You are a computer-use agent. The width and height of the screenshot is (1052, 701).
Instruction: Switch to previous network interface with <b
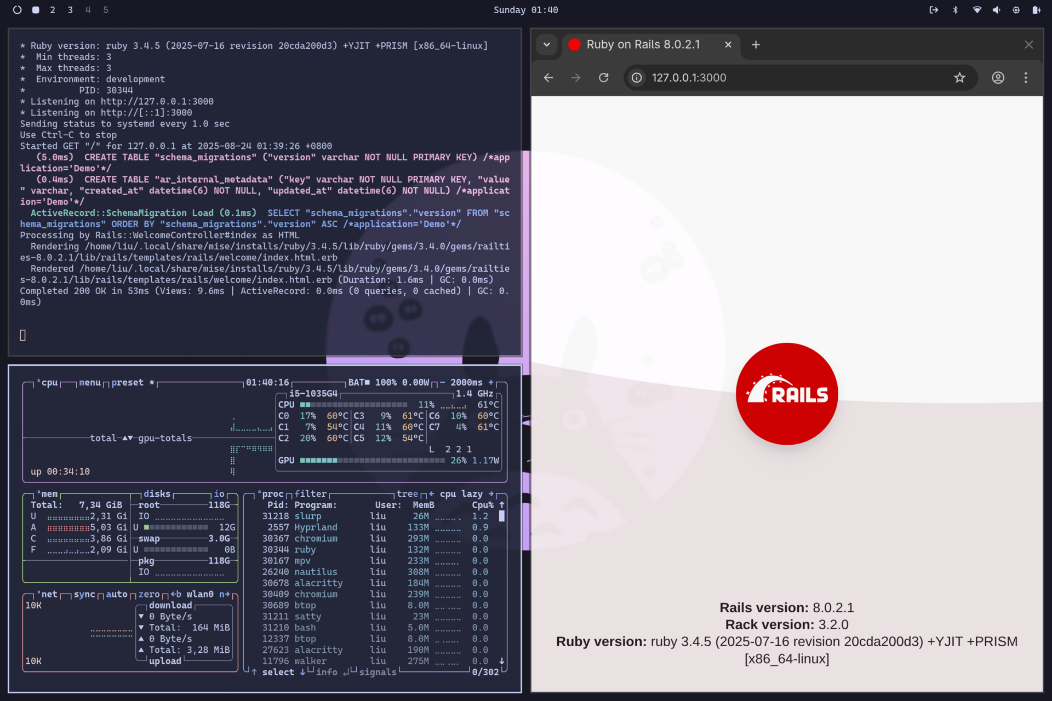click(x=176, y=594)
